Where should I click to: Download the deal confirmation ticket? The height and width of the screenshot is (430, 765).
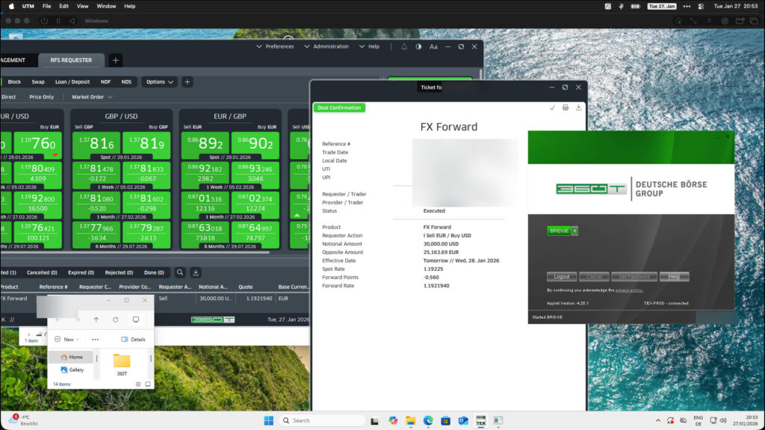(x=578, y=108)
